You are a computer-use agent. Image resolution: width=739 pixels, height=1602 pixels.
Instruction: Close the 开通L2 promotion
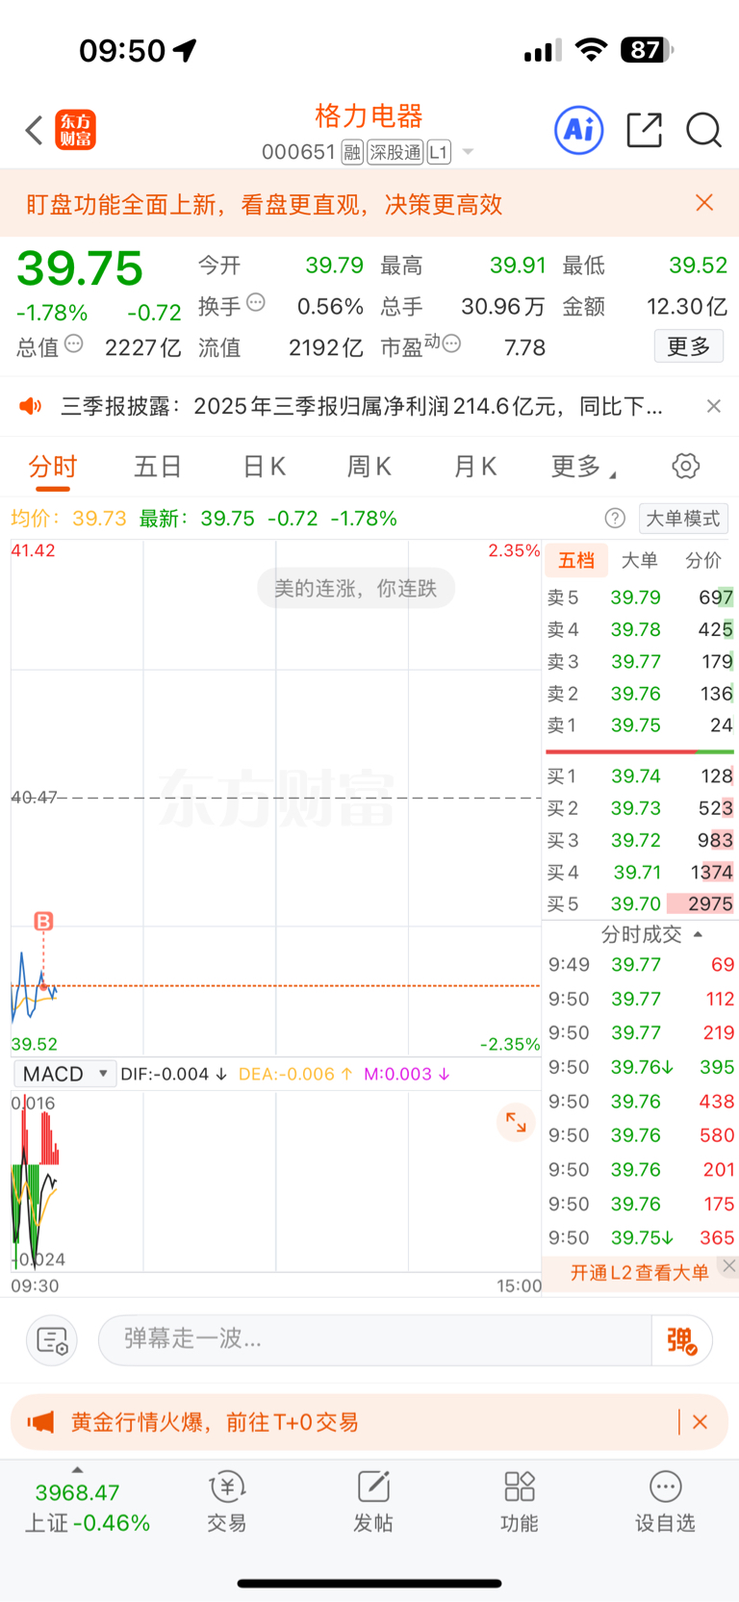(729, 1266)
